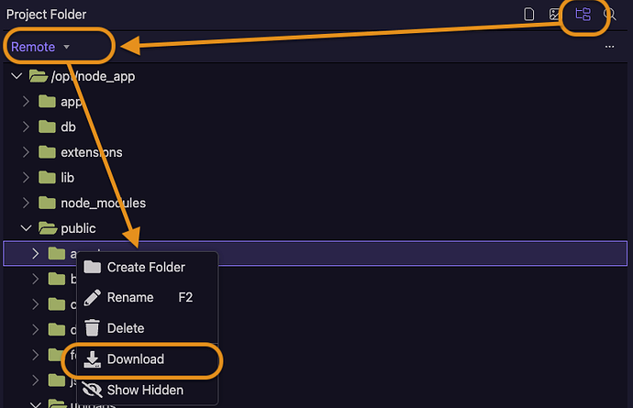Choose Create Folder from context menu

[147, 267]
